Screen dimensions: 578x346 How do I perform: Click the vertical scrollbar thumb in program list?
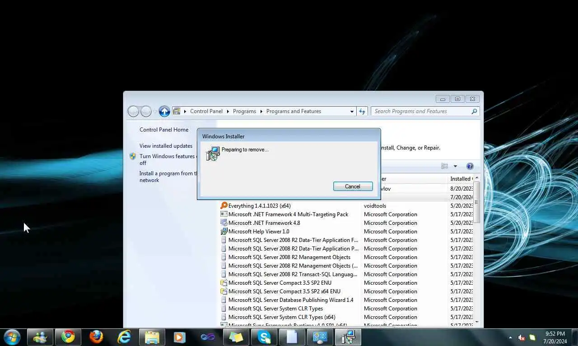point(477,203)
